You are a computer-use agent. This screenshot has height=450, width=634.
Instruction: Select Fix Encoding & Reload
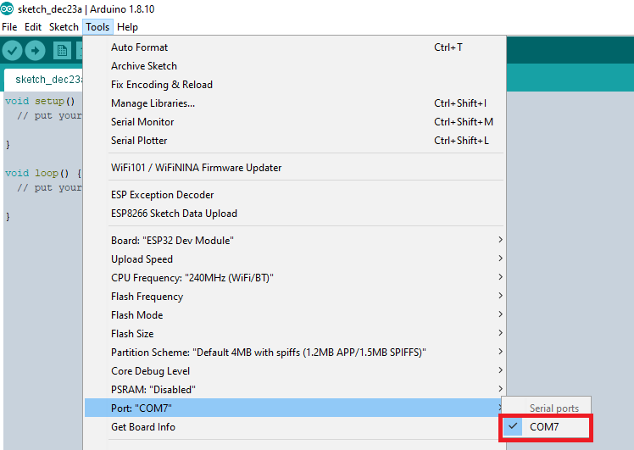(x=295, y=85)
